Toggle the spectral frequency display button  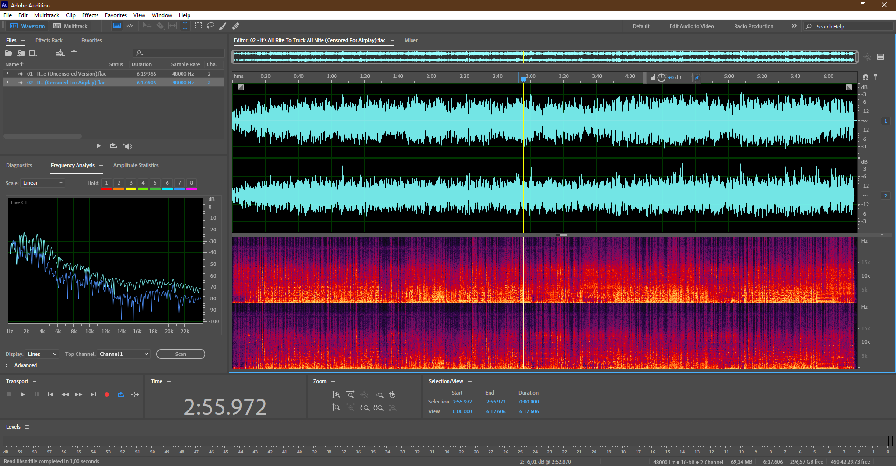117,26
